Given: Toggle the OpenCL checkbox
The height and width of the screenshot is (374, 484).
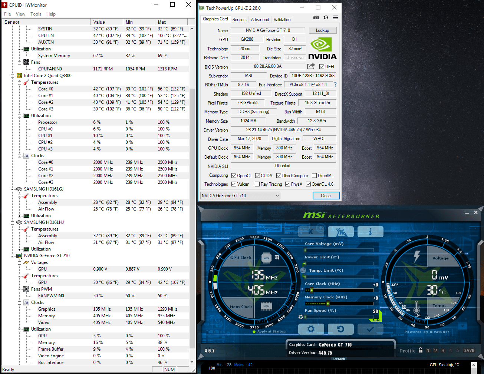Looking at the screenshot, I should coord(234,176).
